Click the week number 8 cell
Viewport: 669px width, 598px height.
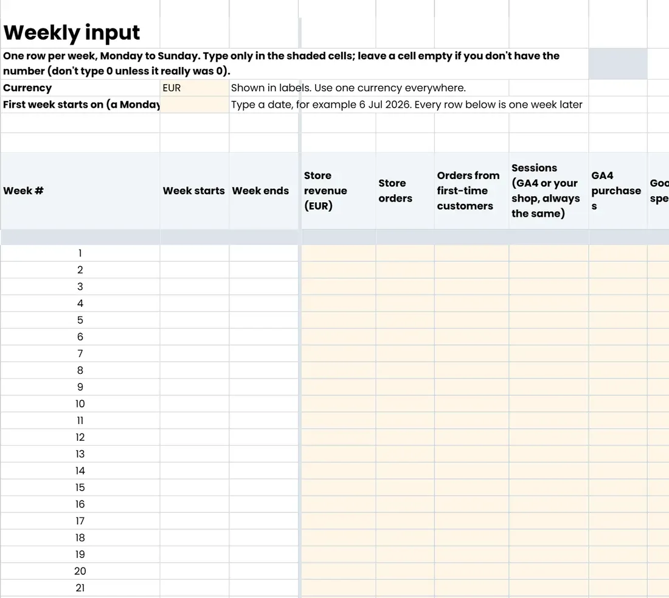tap(80, 370)
